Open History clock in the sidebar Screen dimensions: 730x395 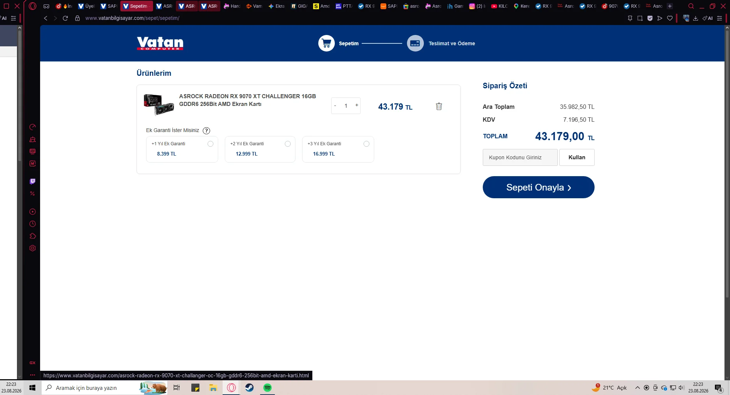[x=32, y=224]
